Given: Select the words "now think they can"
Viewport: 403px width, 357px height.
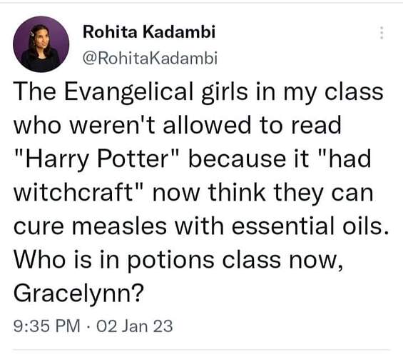Looking at the screenshot, I should pyautogui.click(x=262, y=192).
